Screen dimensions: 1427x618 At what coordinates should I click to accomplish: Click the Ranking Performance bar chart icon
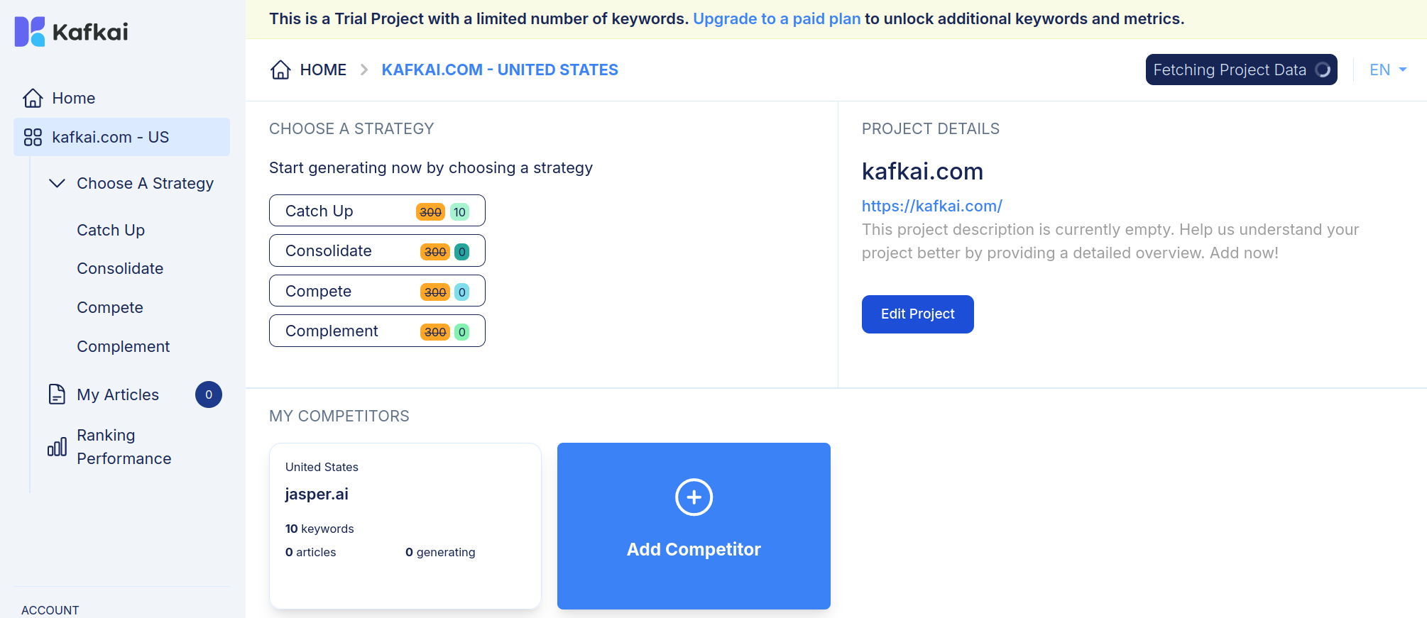(x=57, y=447)
